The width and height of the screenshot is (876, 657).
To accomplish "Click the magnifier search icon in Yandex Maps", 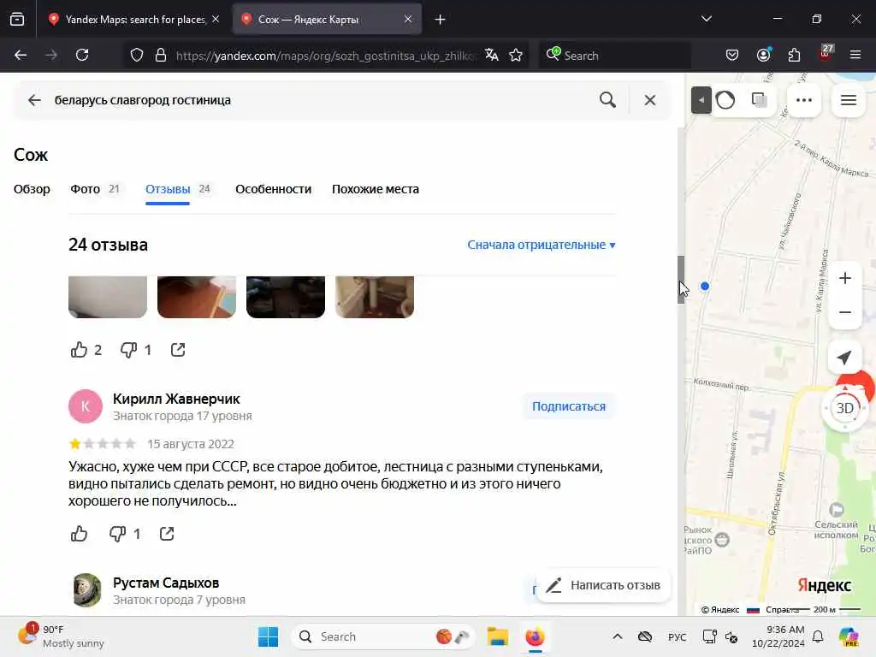I will point(607,100).
